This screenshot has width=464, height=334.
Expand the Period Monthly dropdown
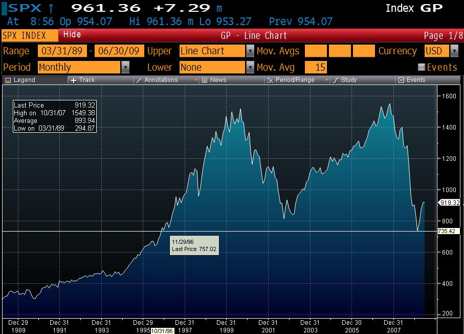[125, 67]
